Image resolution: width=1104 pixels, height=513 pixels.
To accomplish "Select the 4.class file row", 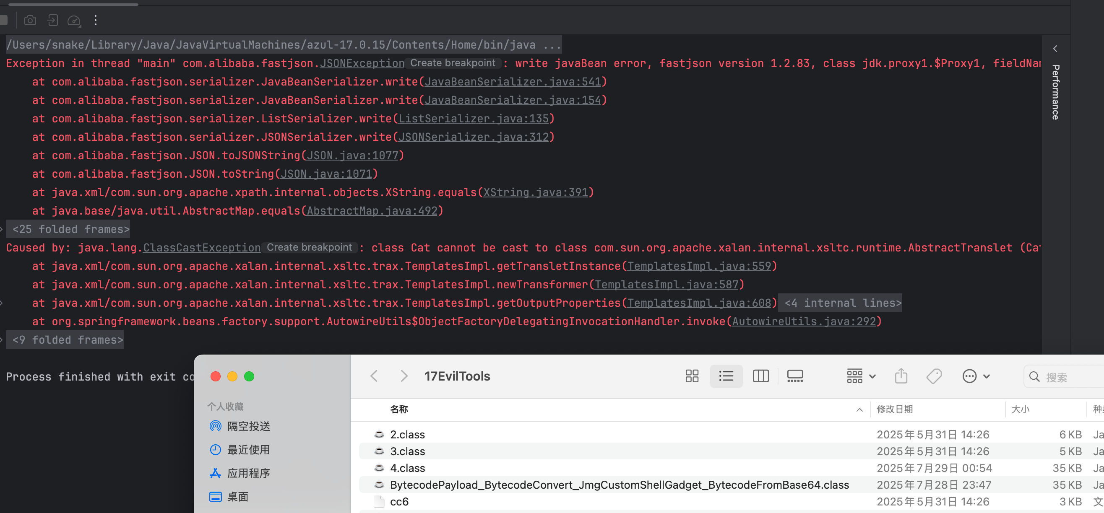I will 407,468.
